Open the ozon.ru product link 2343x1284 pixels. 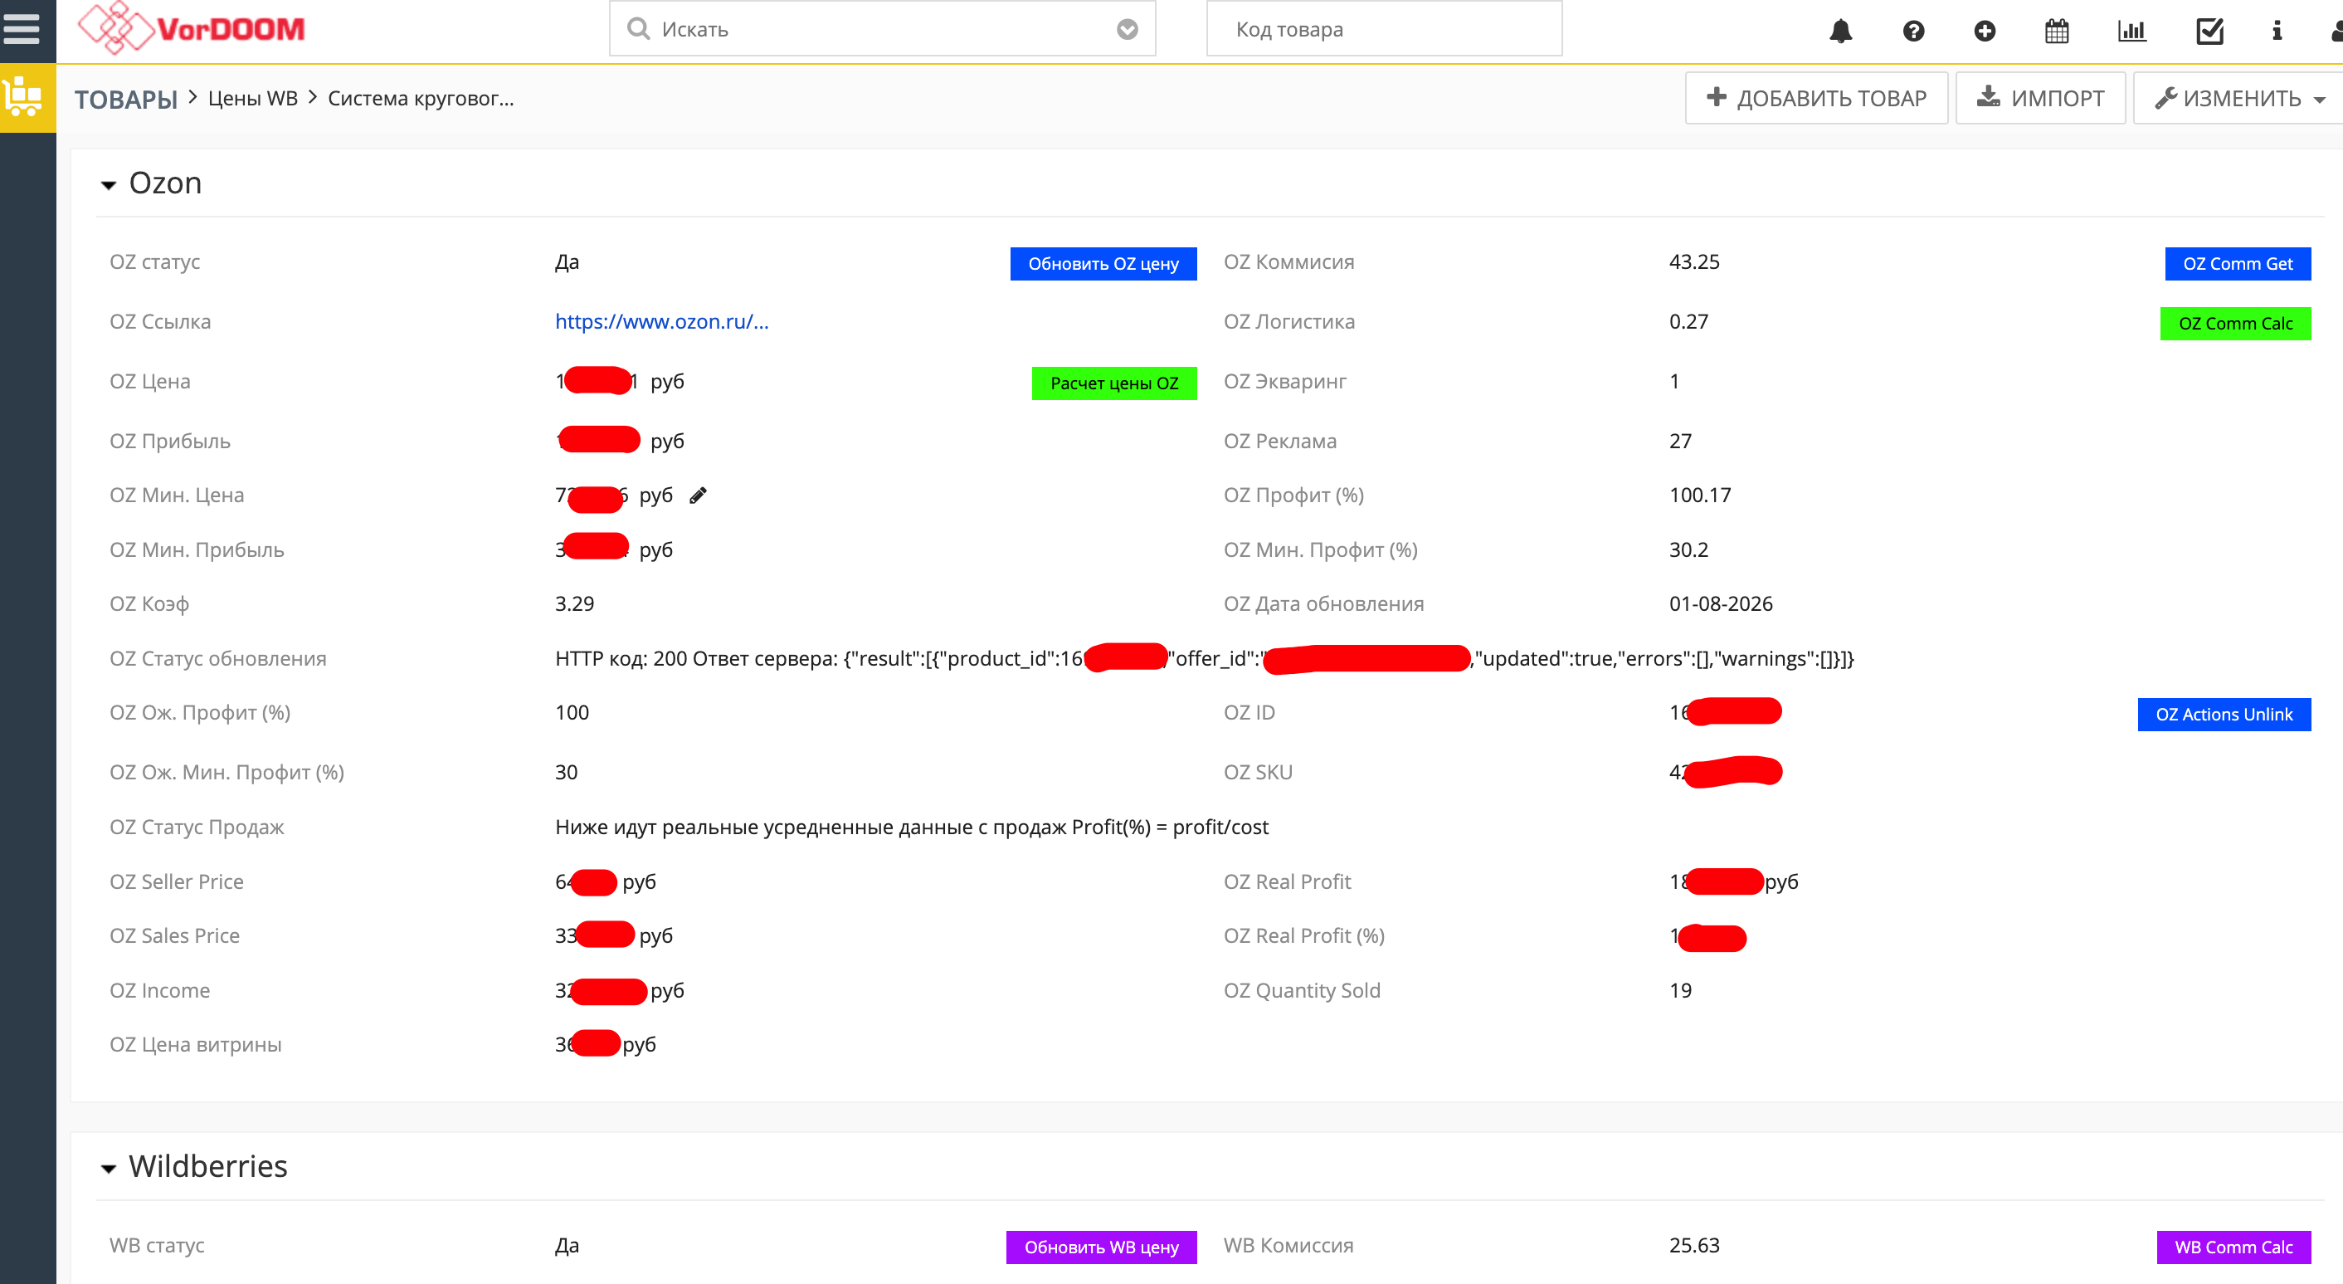pos(662,321)
